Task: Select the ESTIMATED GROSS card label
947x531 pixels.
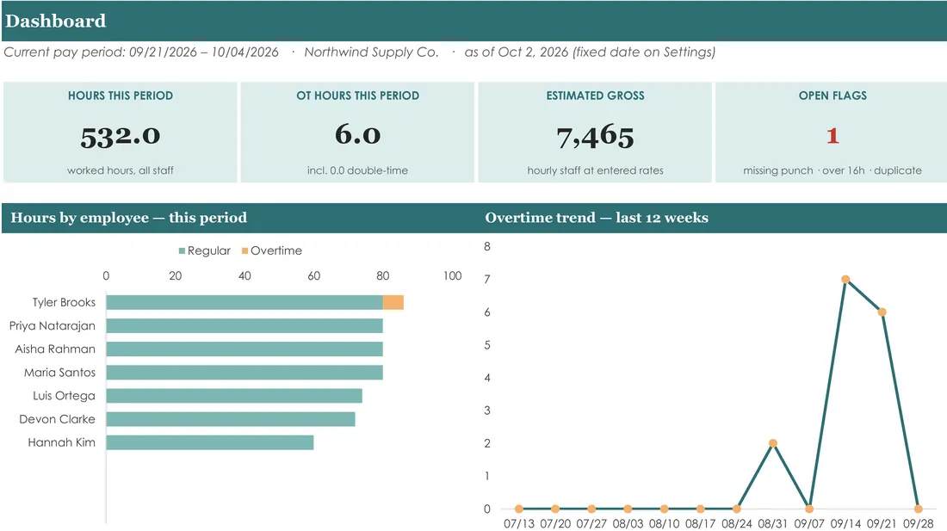Action: coord(596,96)
